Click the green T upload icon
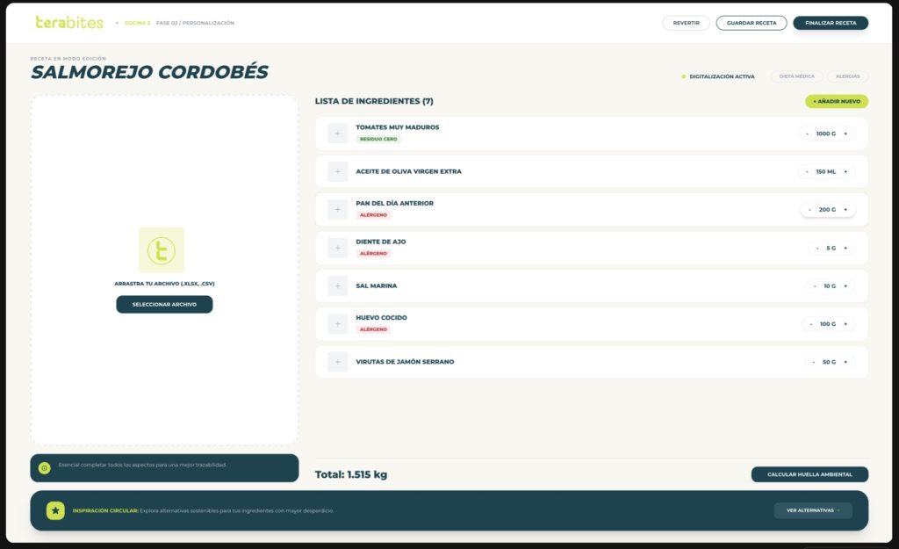Screen dimensions: 899x549 click(x=162, y=249)
